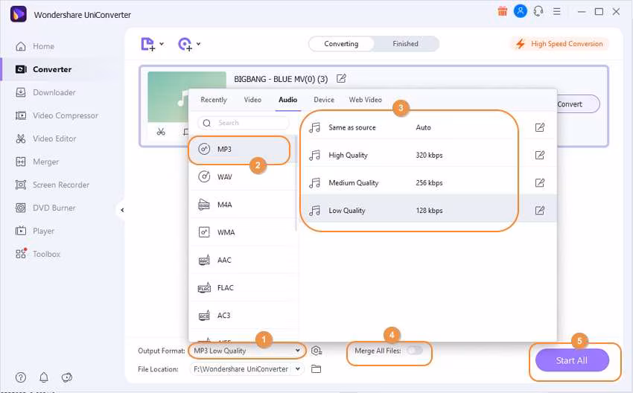Select the WAV format
The height and width of the screenshot is (393, 633).
click(x=242, y=176)
